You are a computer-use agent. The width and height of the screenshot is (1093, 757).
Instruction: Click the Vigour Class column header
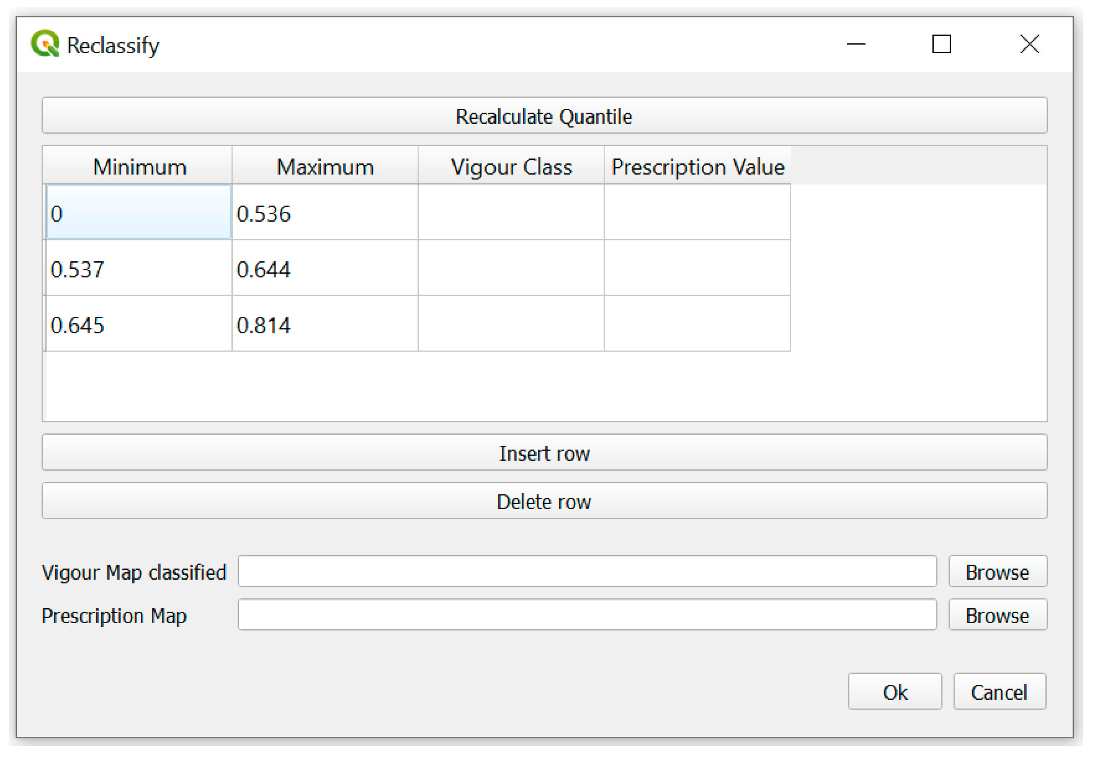[511, 166]
